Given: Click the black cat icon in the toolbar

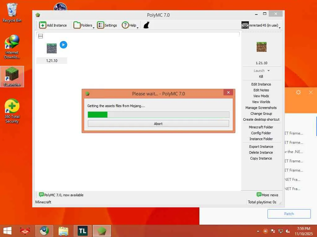Looking at the screenshot, I should [146, 25].
